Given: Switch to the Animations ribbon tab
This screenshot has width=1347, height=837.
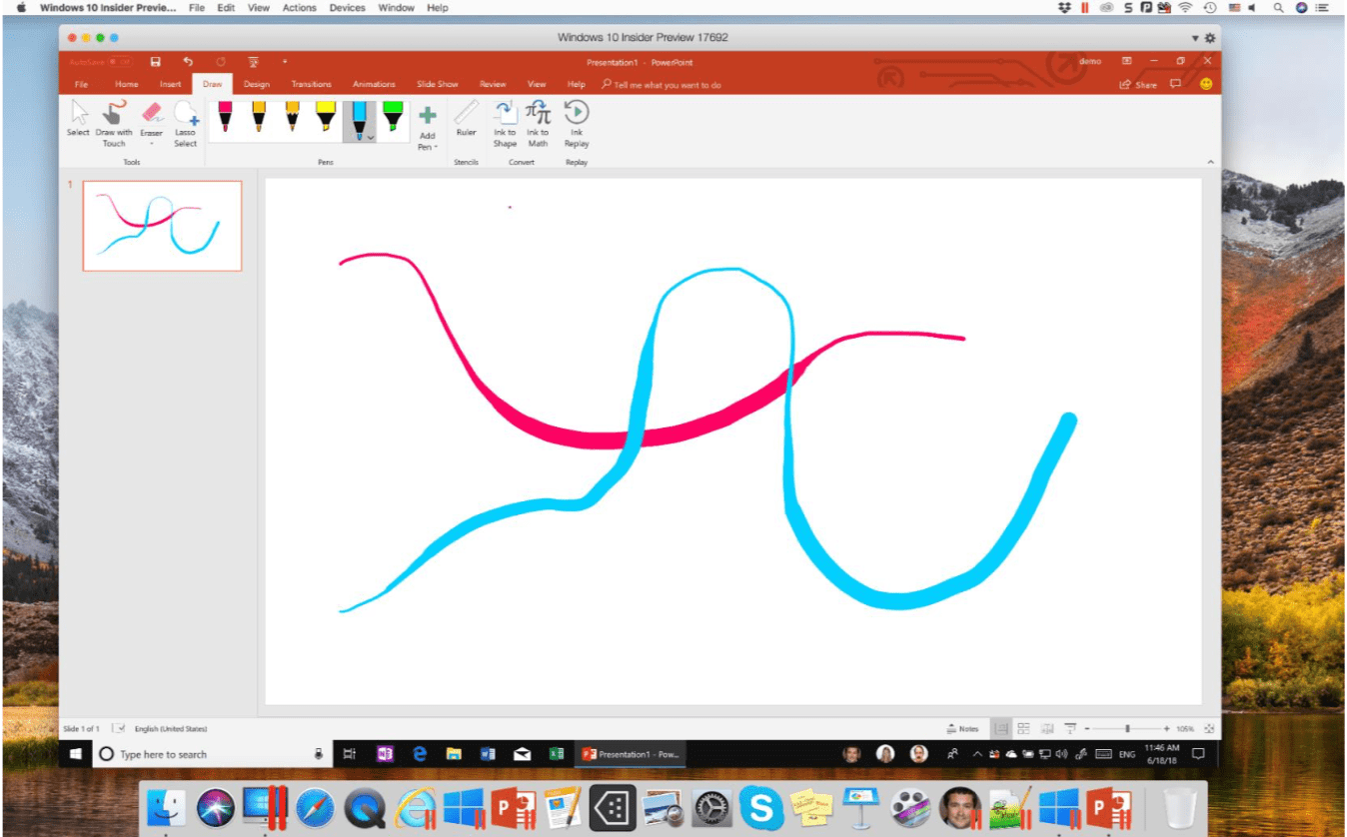Looking at the screenshot, I should (374, 84).
